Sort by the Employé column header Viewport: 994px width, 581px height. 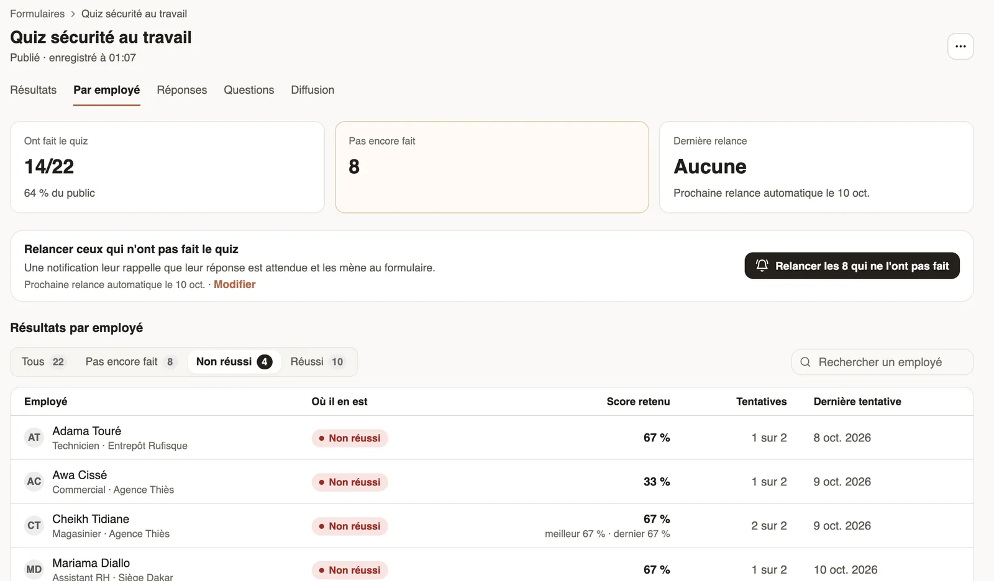tap(46, 402)
